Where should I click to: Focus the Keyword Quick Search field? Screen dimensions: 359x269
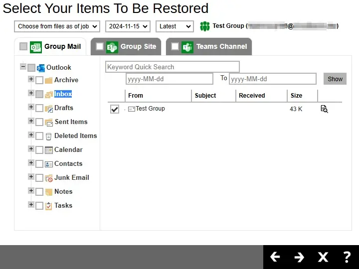(x=173, y=67)
